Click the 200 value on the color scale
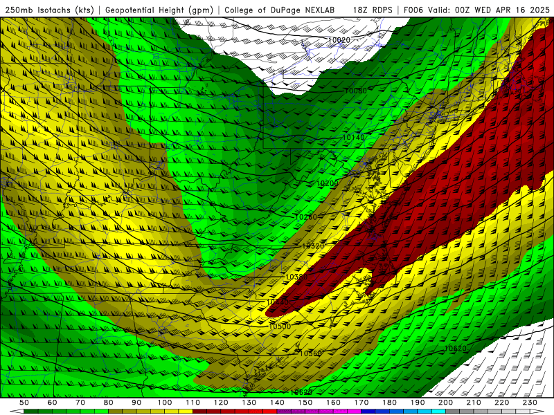This screenshot has height=415, width=554. [x=446, y=403]
